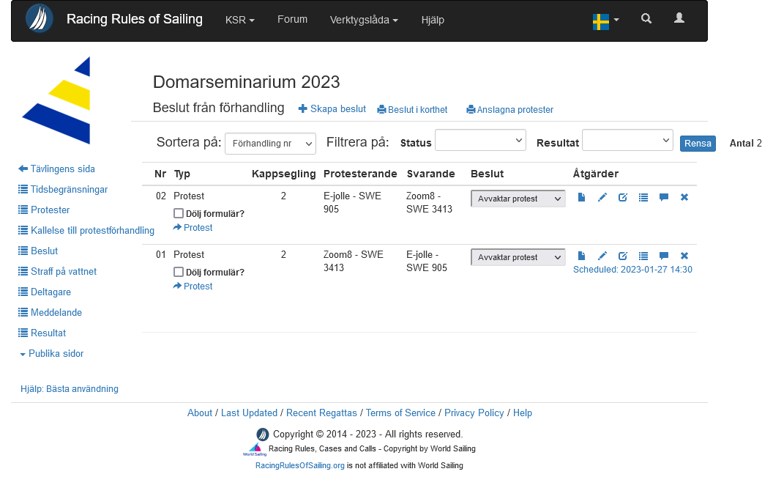Open the Status filter dropdown
This screenshot has width=773, height=477.
pyautogui.click(x=480, y=141)
